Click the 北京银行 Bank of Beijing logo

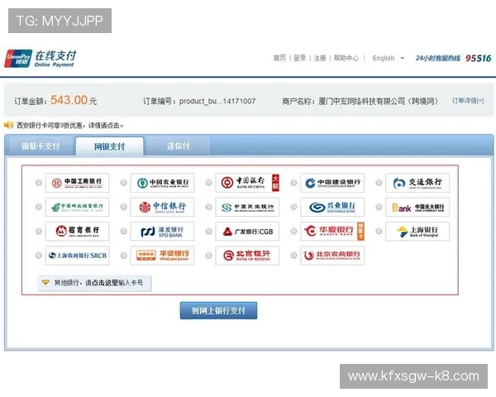coord(247,256)
